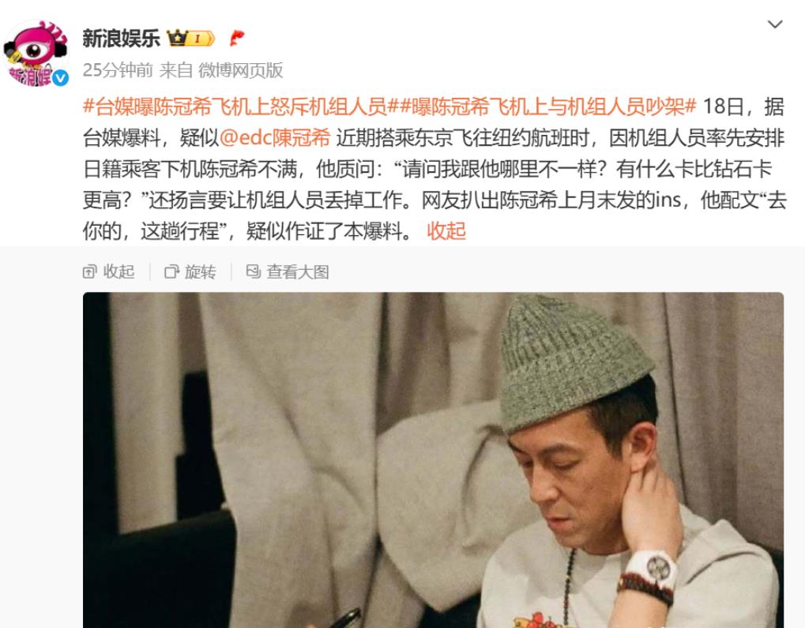
Task: Click the collapse-image icon in toolbar
Action: click(90, 271)
